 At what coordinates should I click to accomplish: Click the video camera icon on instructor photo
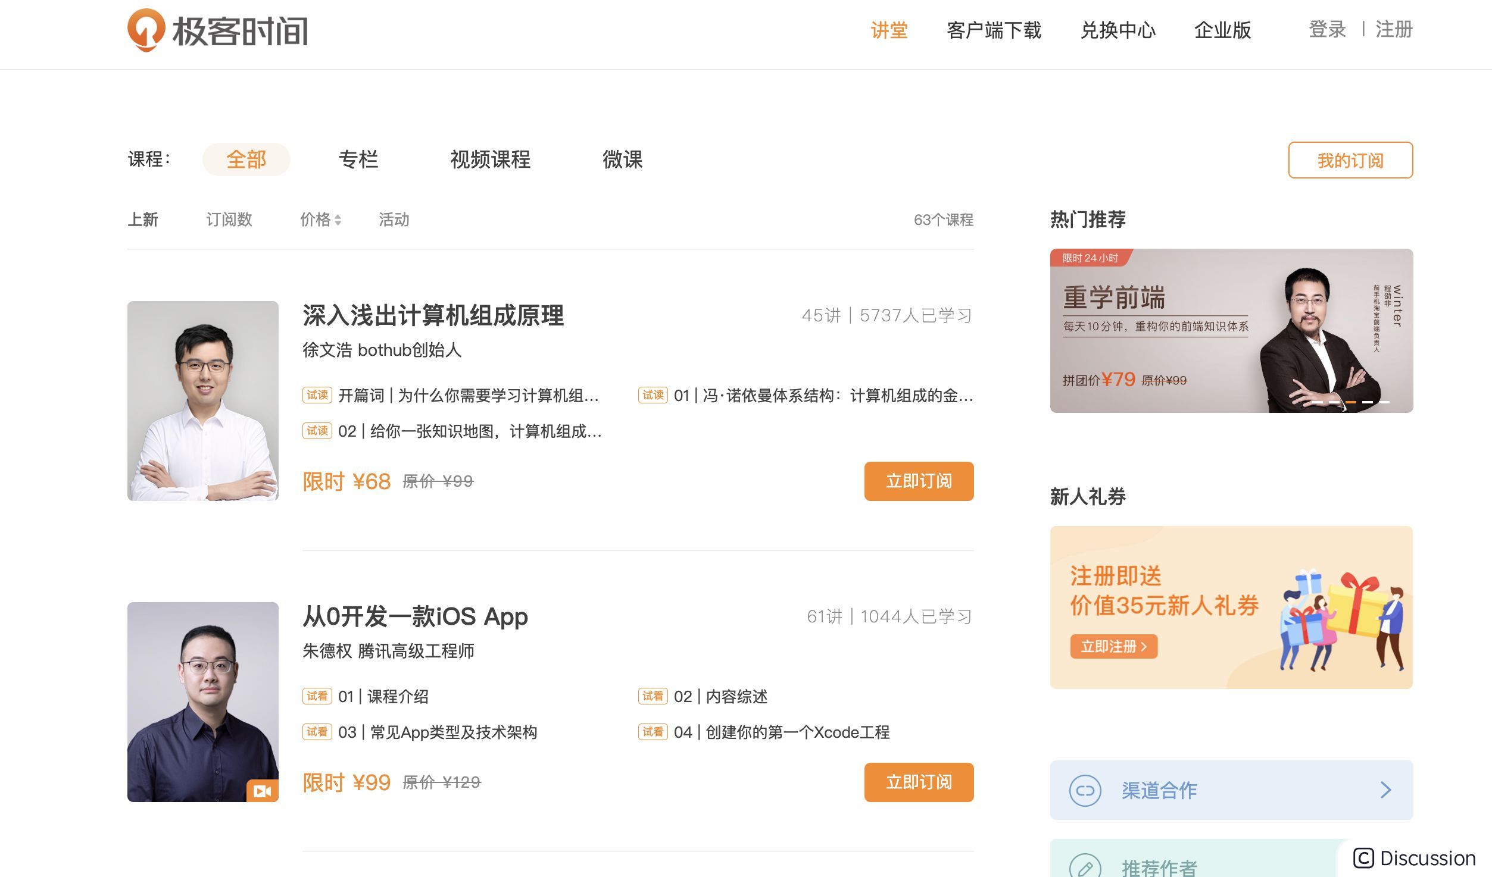tap(262, 791)
